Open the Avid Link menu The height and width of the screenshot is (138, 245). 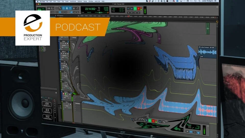(x=97, y=2)
